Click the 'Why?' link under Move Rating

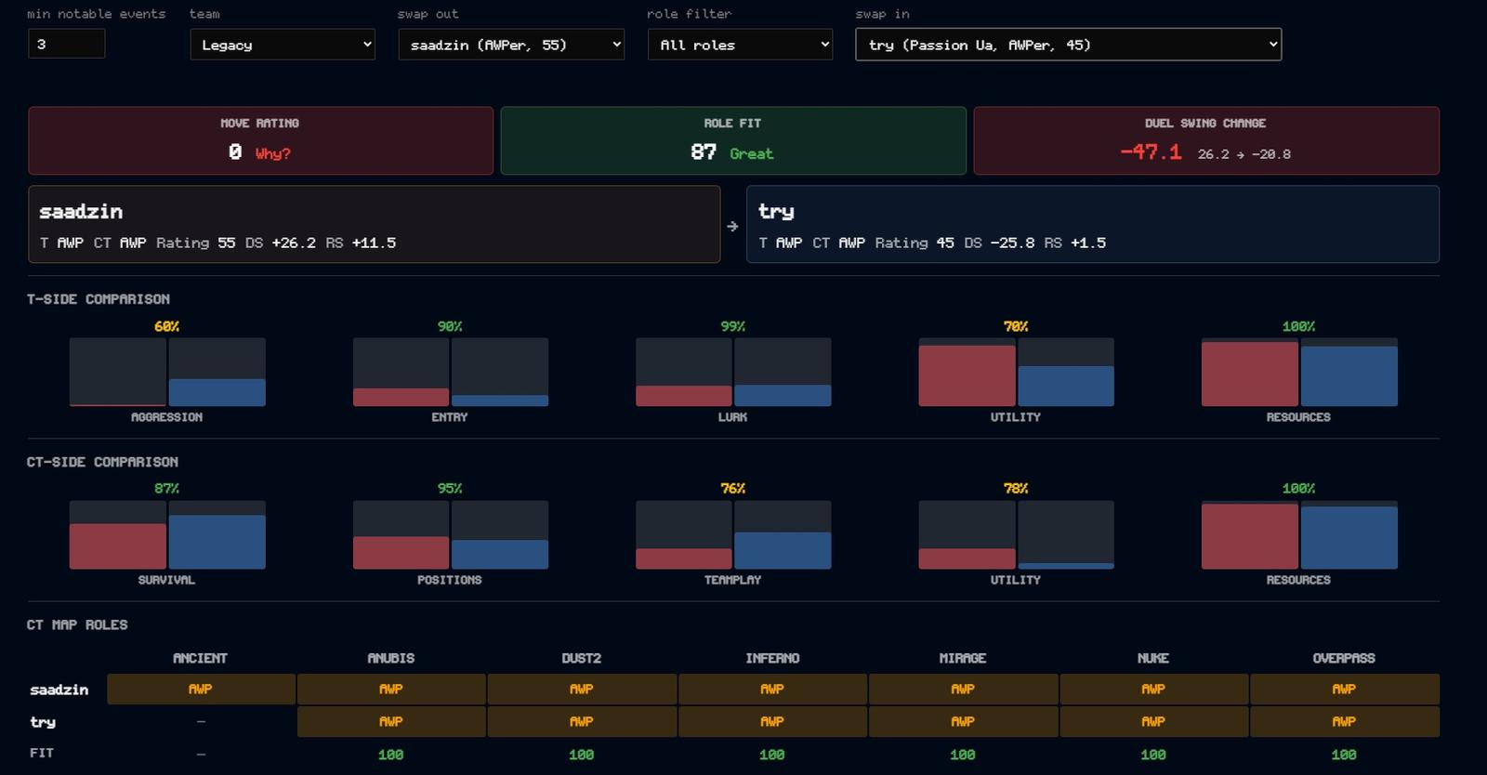(273, 153)
